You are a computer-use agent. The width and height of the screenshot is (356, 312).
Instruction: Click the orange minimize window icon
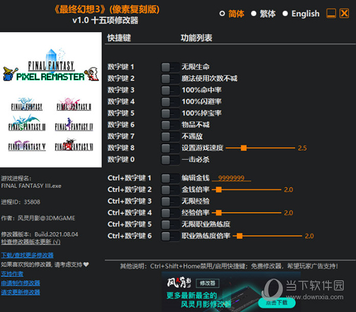click(331, 13)
